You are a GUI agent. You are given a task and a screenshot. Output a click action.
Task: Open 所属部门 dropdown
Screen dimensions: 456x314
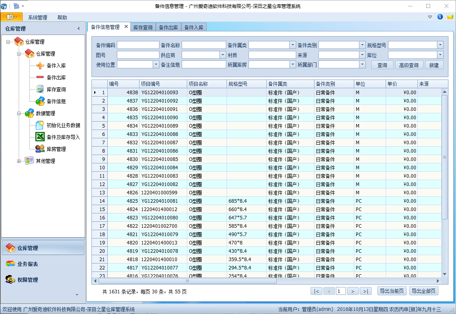362,64
